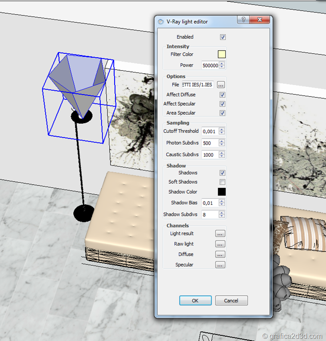This screenshot has height=341, width=326.
Task: Open Specular channel ellipsis button
Action: coord(220,265)
